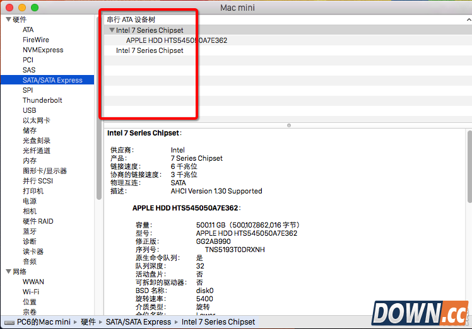Screen dimensions: 472x329
Task: Select 宗卷 under 网络
Action: pyautogui.click(x=30, y=312)
